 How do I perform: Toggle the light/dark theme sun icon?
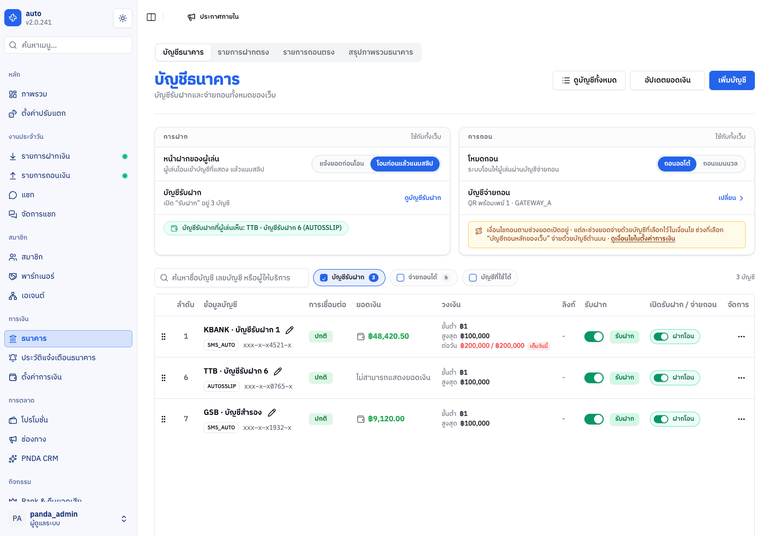click(123, 18)
